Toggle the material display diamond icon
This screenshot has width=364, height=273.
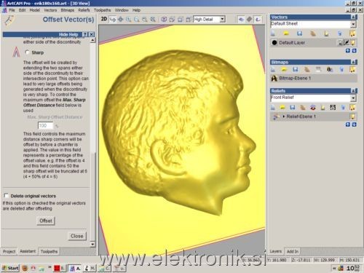tap(249, 19)
